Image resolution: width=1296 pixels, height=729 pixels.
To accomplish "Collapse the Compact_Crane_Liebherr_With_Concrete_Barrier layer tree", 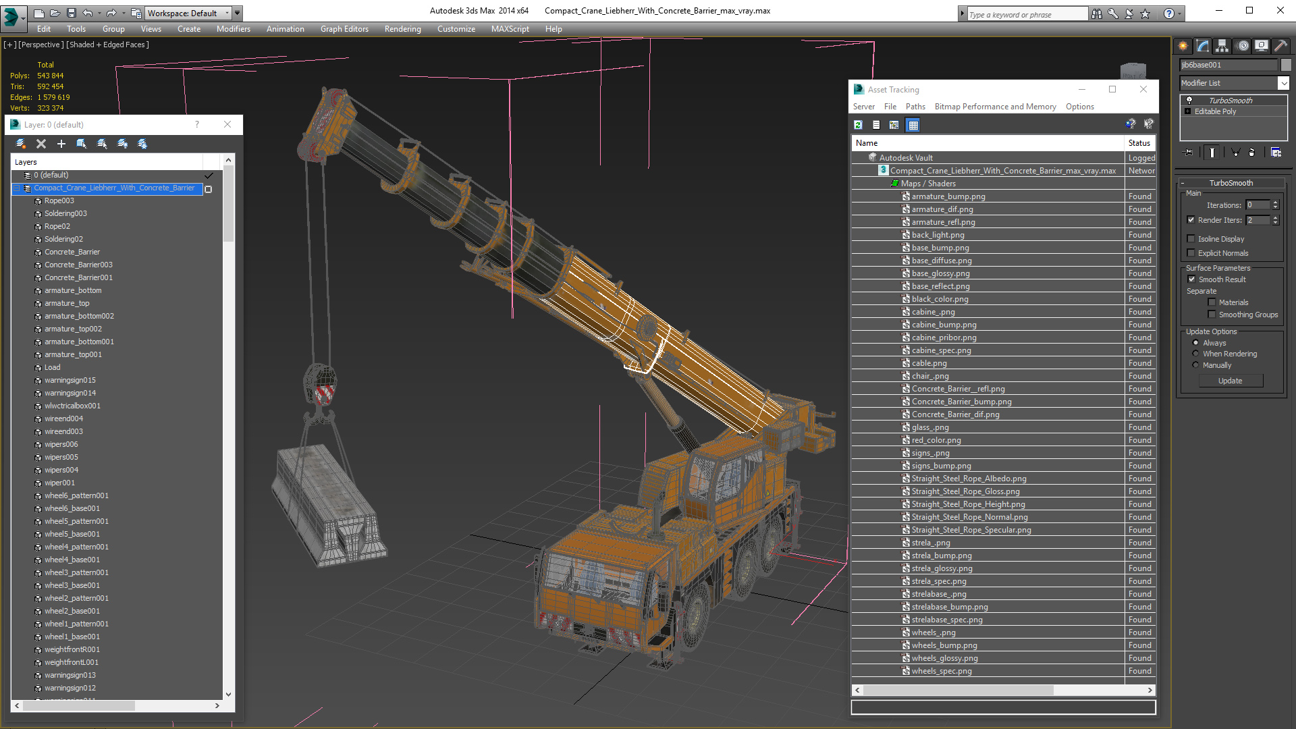I will [17, 188].
